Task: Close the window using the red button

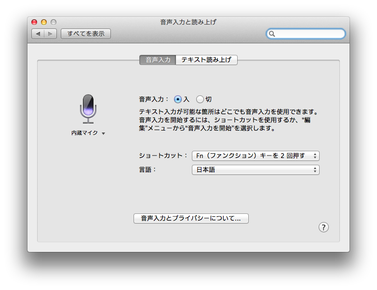Action: click(34, 22)
